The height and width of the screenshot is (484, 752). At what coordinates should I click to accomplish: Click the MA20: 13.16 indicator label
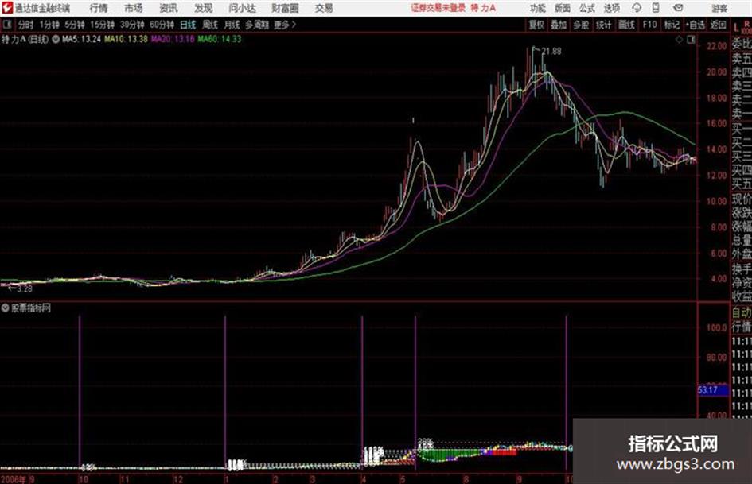click(x=173, y=39)
